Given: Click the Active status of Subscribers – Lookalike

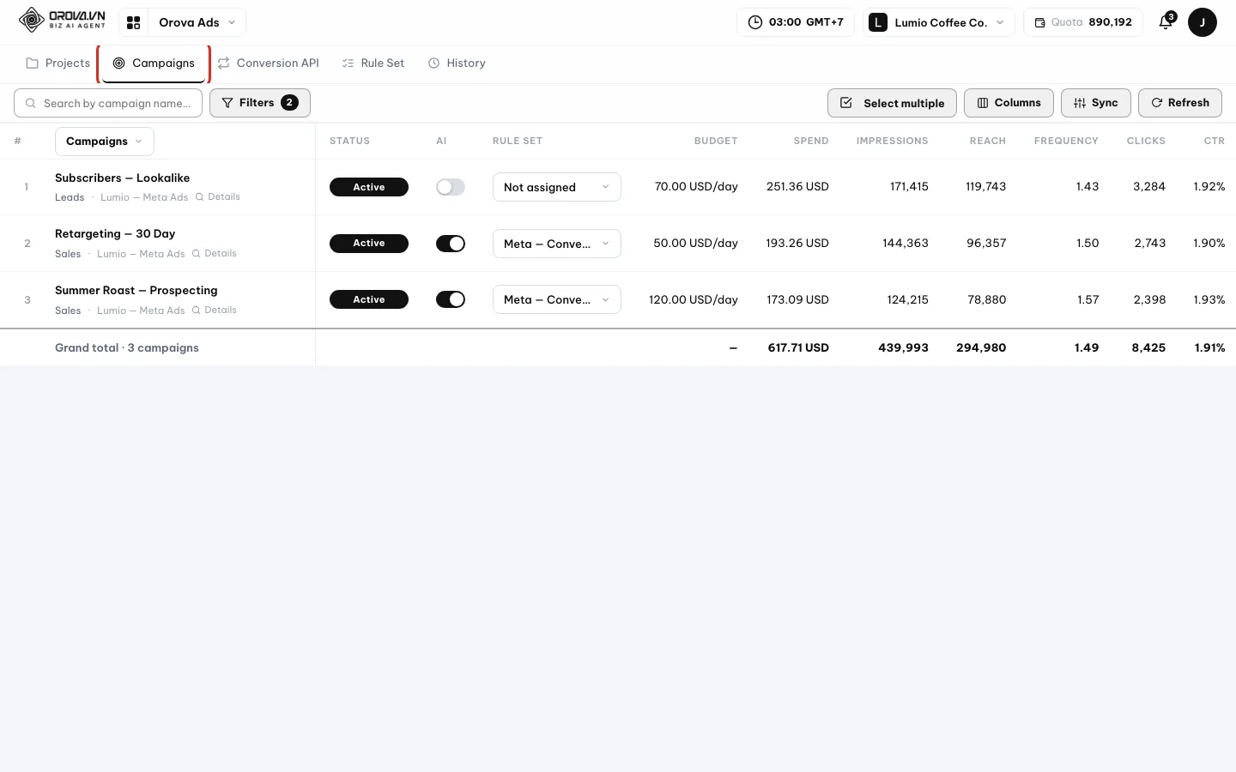Looking at the screenshot, I should coord(369,187).
